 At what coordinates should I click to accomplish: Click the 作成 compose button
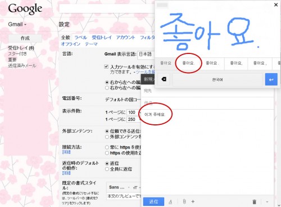point(25,38)
